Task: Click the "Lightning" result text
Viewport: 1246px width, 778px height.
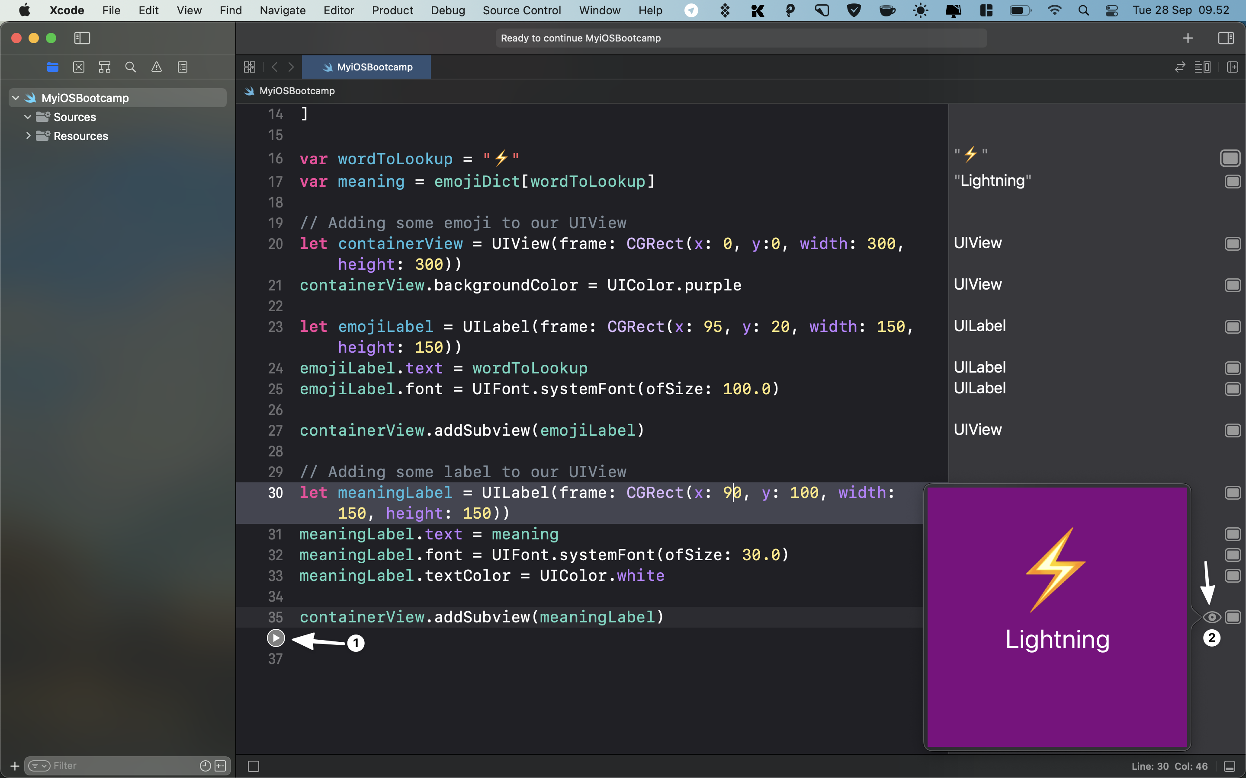Action: click(992, 181)
